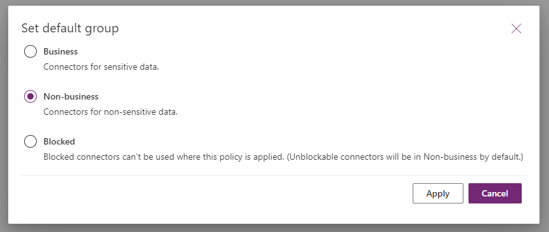Click the dimmed overlay below the dialog

pyautogui.click(x=274, y=228)
